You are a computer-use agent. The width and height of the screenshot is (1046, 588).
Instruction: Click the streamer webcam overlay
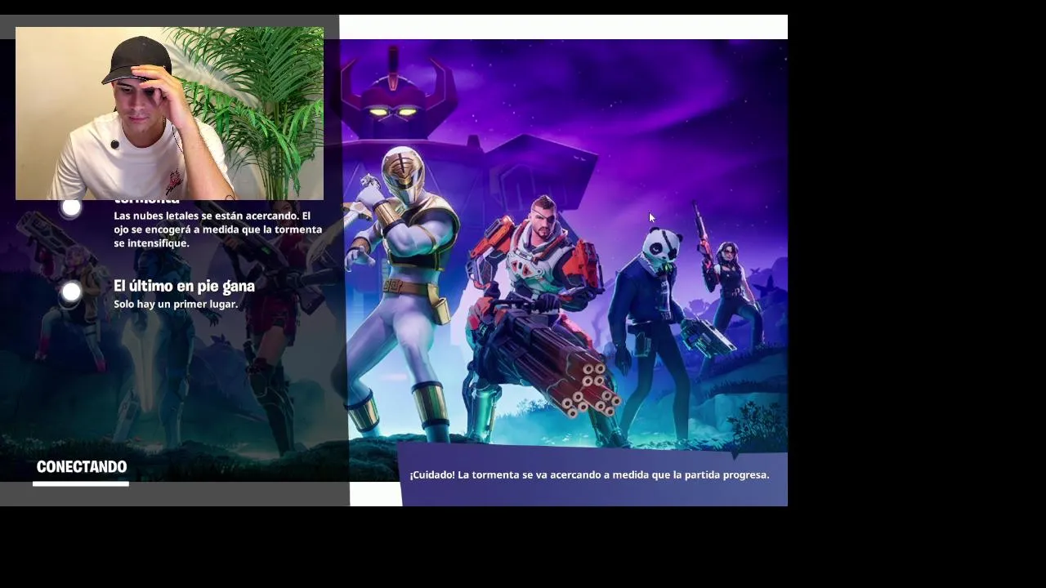pos(169,114)
